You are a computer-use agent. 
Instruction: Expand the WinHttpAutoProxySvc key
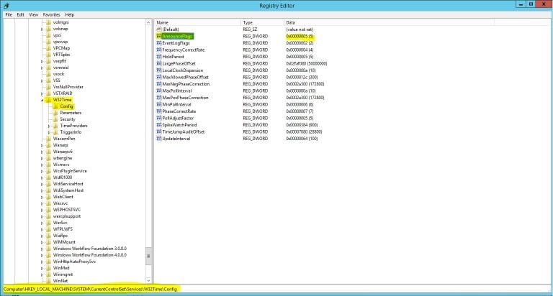42,262
